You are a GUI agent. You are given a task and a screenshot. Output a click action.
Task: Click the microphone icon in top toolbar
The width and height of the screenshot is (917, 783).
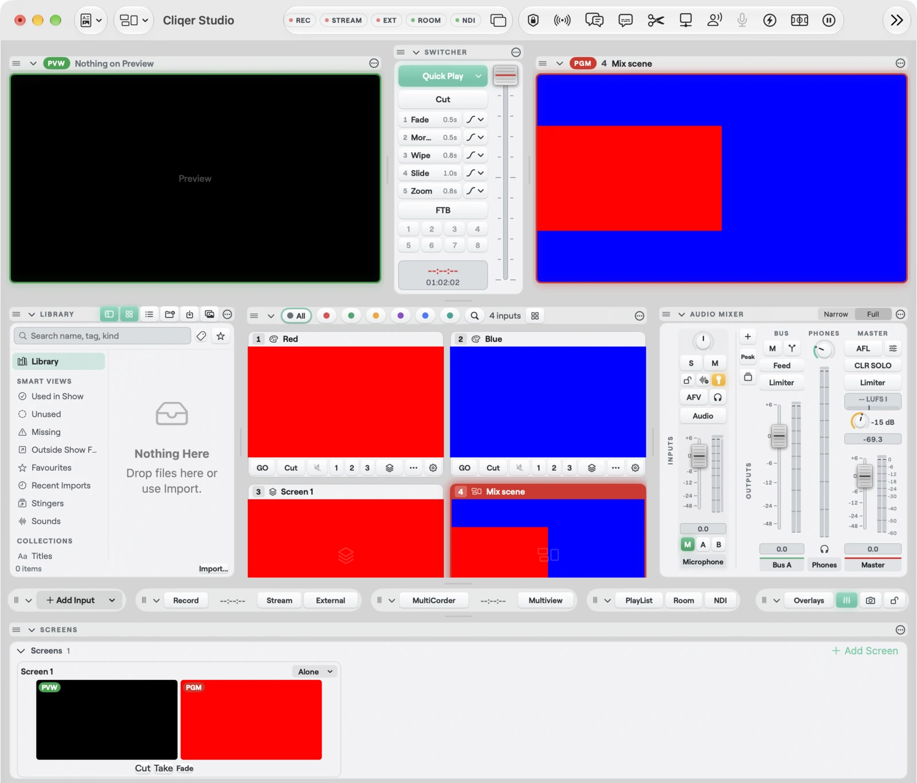(742, 21)
